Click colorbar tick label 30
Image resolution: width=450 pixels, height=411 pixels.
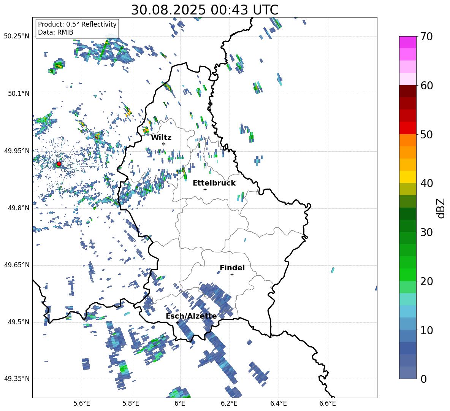tap(427, 232)
